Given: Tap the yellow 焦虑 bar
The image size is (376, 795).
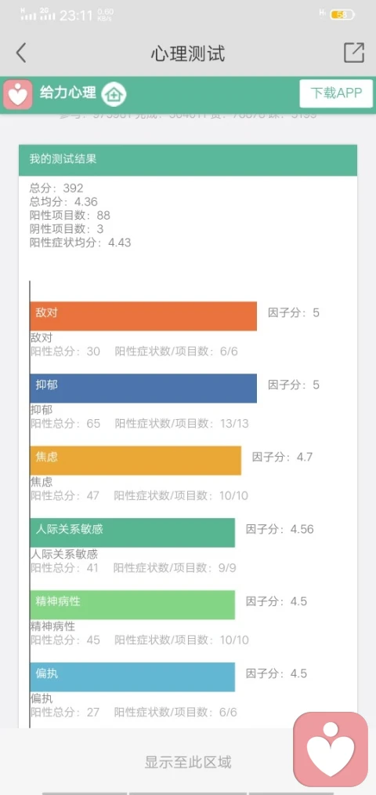Looking at the screenshot, I should pyautogui.click(x=136, y=461).
